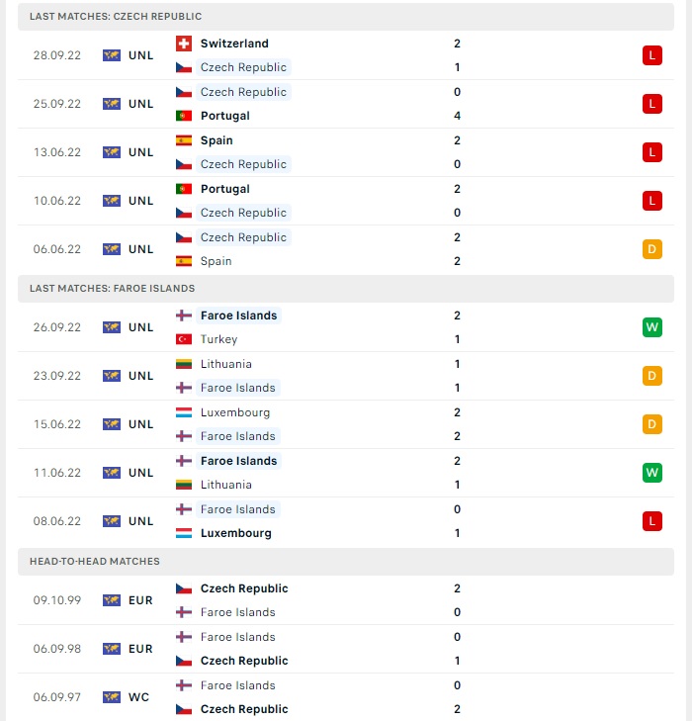Open Switzerland team link in the top match

pyautogui.click(x=234, y=44)
